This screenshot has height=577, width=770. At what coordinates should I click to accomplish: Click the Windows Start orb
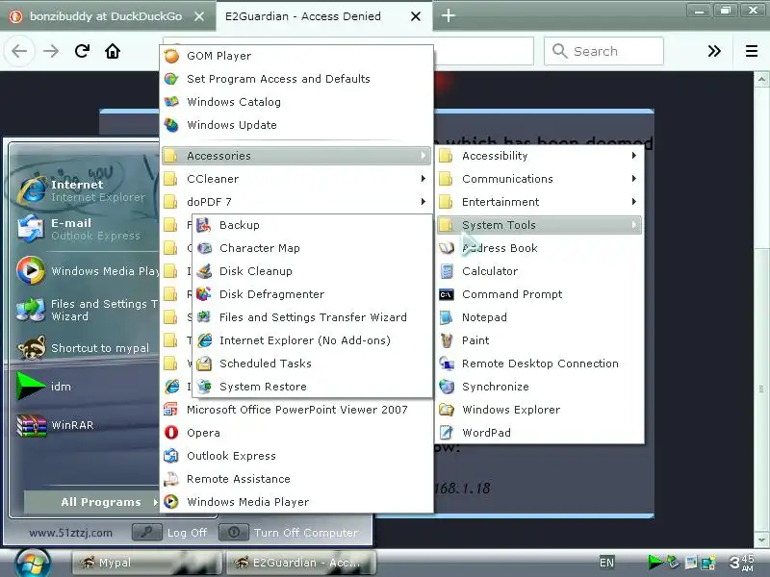click(33, 563)
